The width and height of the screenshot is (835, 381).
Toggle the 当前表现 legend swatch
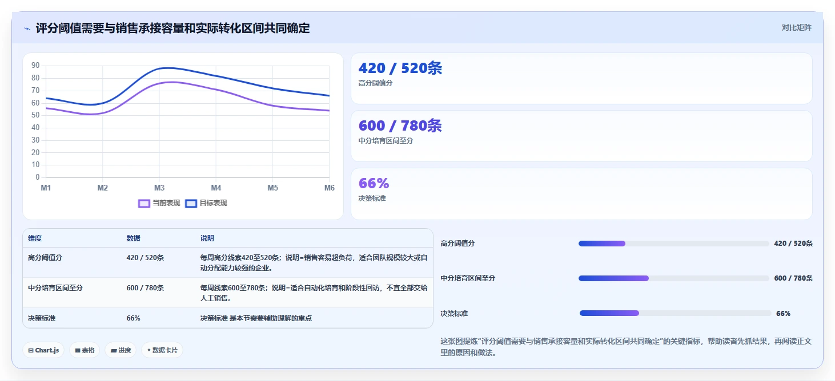pyautogui.click(x=144, y=203)
